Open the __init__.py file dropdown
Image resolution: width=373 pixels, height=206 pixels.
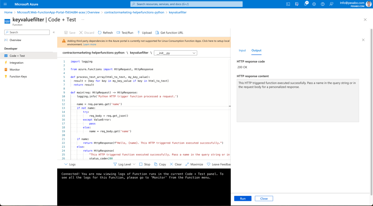(x=175, y=53)
